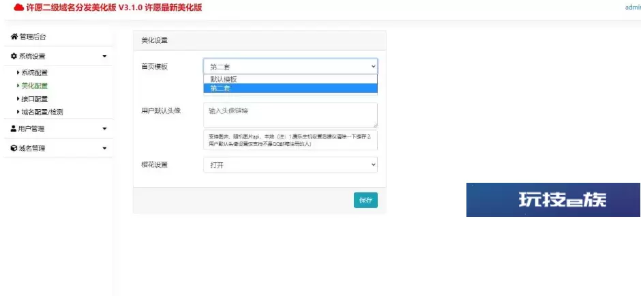Open the 域名管理 menu label
This screenshot has width=641, height=296.
[x=32, y=149]
